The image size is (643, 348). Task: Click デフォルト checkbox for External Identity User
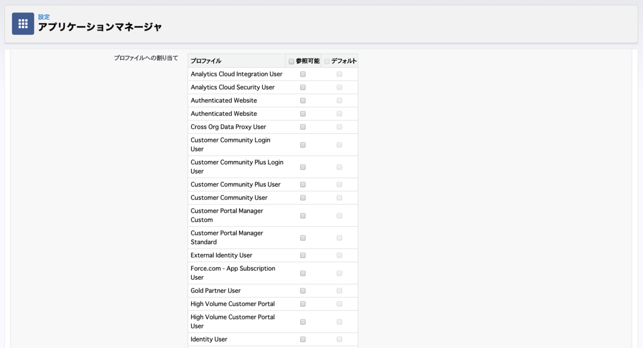[x=339, y=255]
